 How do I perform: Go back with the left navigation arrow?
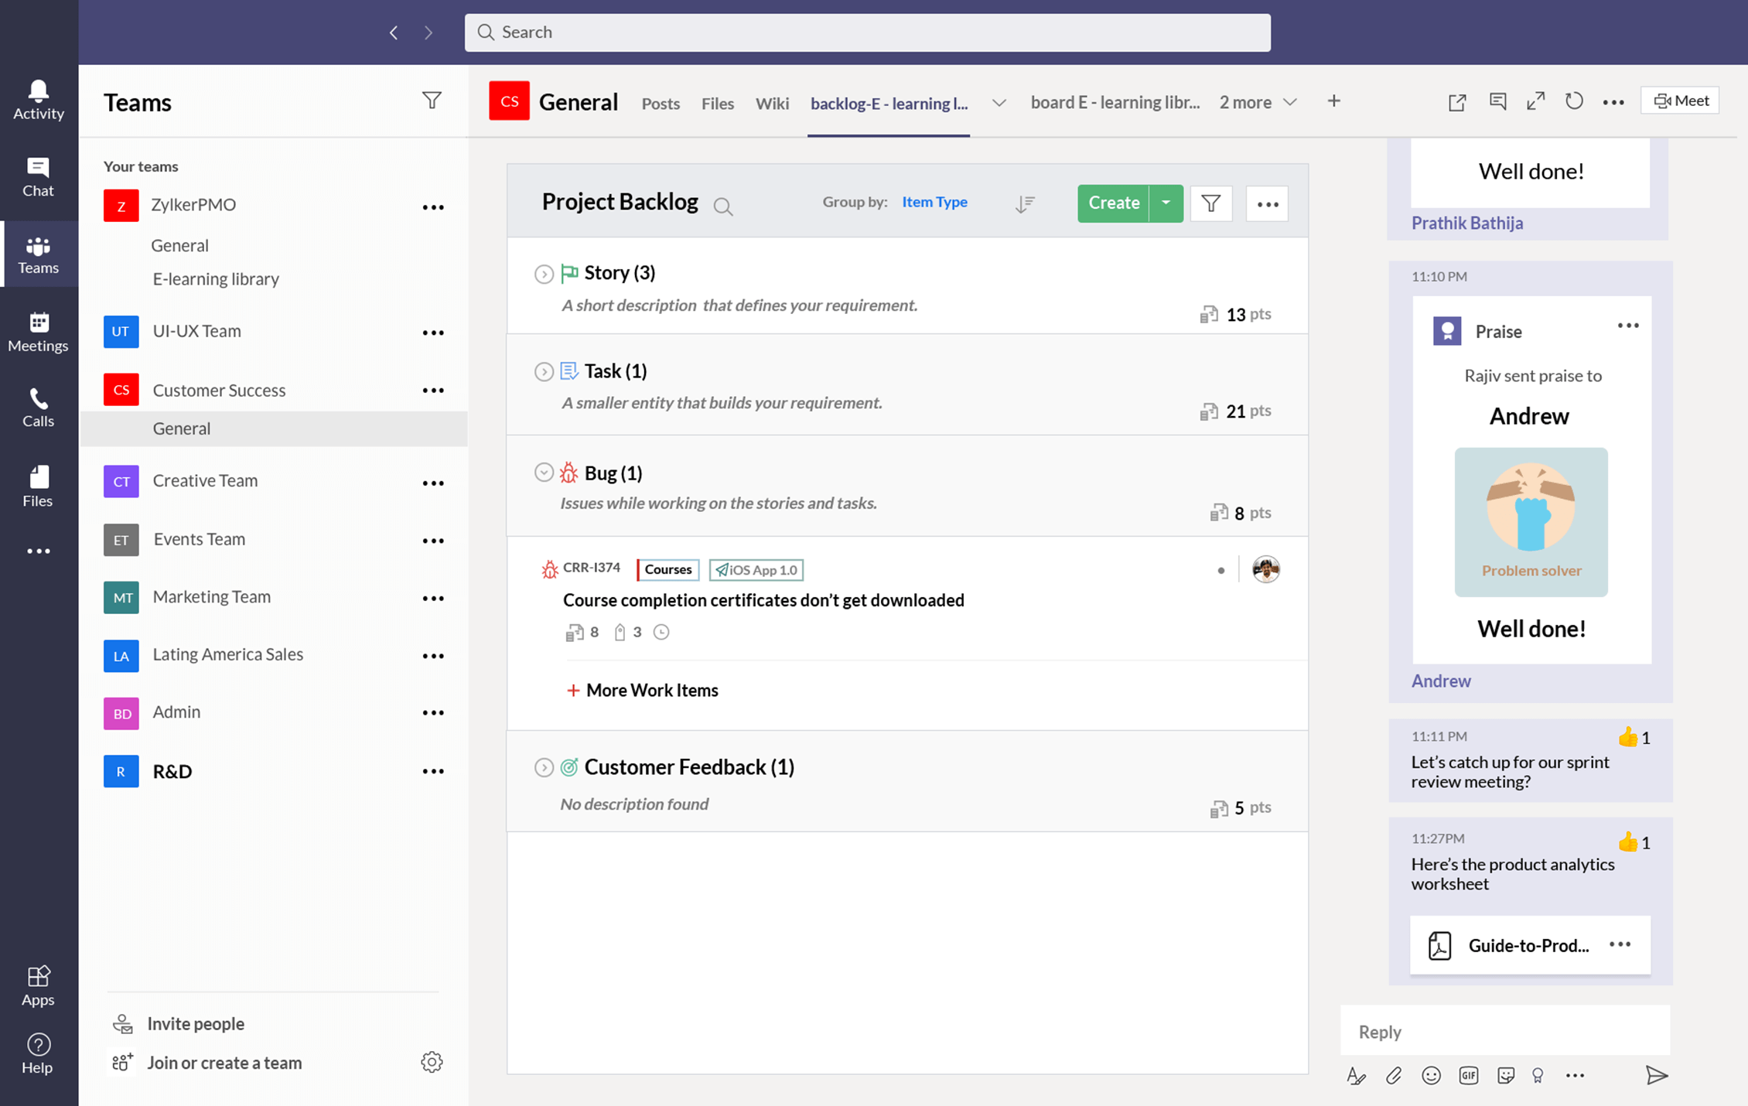pyautogui.click(x=394, y=32)
